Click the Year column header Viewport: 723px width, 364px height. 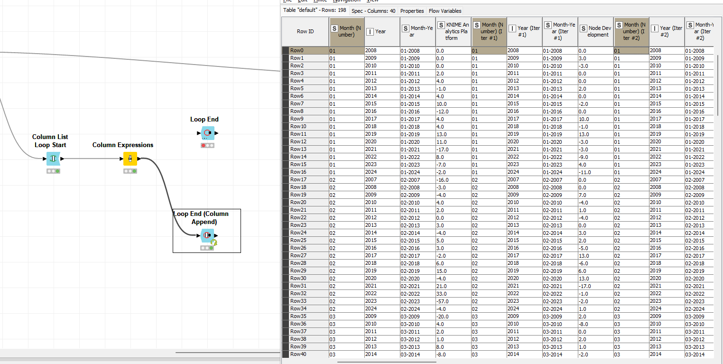click(382, 31)
